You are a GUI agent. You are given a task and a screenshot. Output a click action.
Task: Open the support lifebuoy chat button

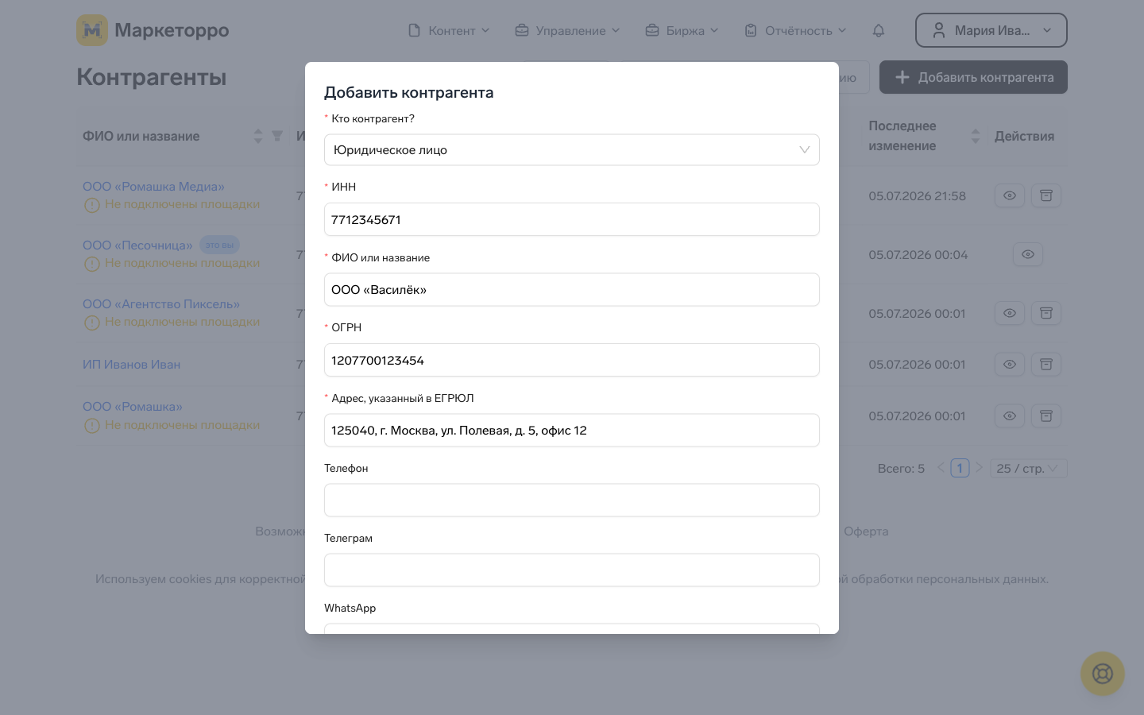tap(1103, 674)
